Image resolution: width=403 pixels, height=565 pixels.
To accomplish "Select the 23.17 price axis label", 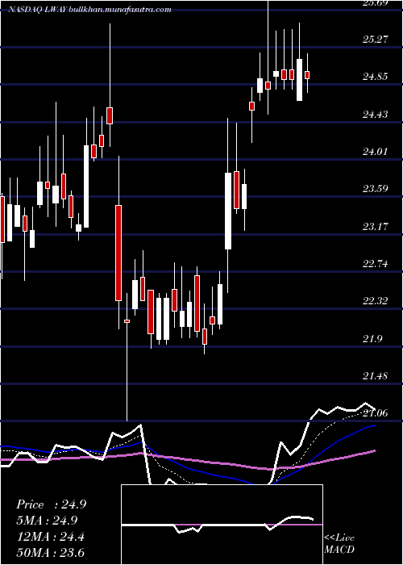I will tap(375, 227).
